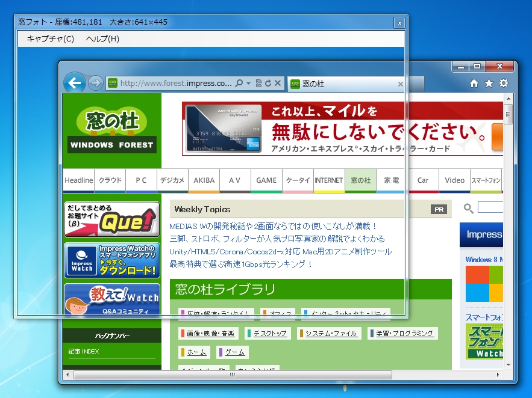Open browser settings with the gear icon
This screenshot has height=398, width=532.
pyautogui.click(x=504, y=84)
